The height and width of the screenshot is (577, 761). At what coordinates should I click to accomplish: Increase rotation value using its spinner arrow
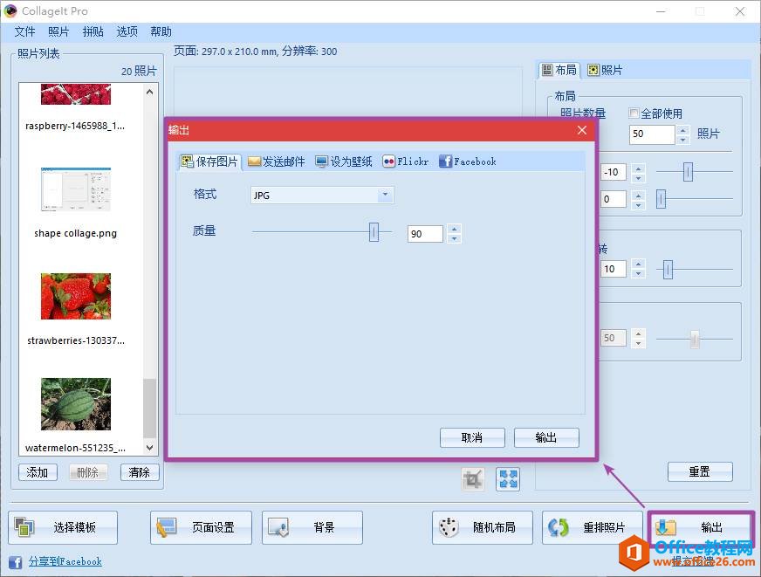click(x=638, y=264)
